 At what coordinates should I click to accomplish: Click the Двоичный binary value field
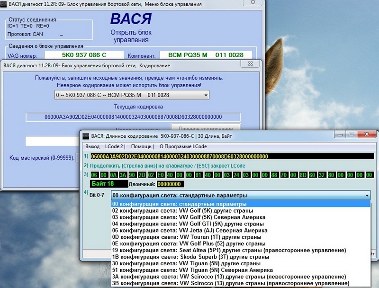pos(171,184)
